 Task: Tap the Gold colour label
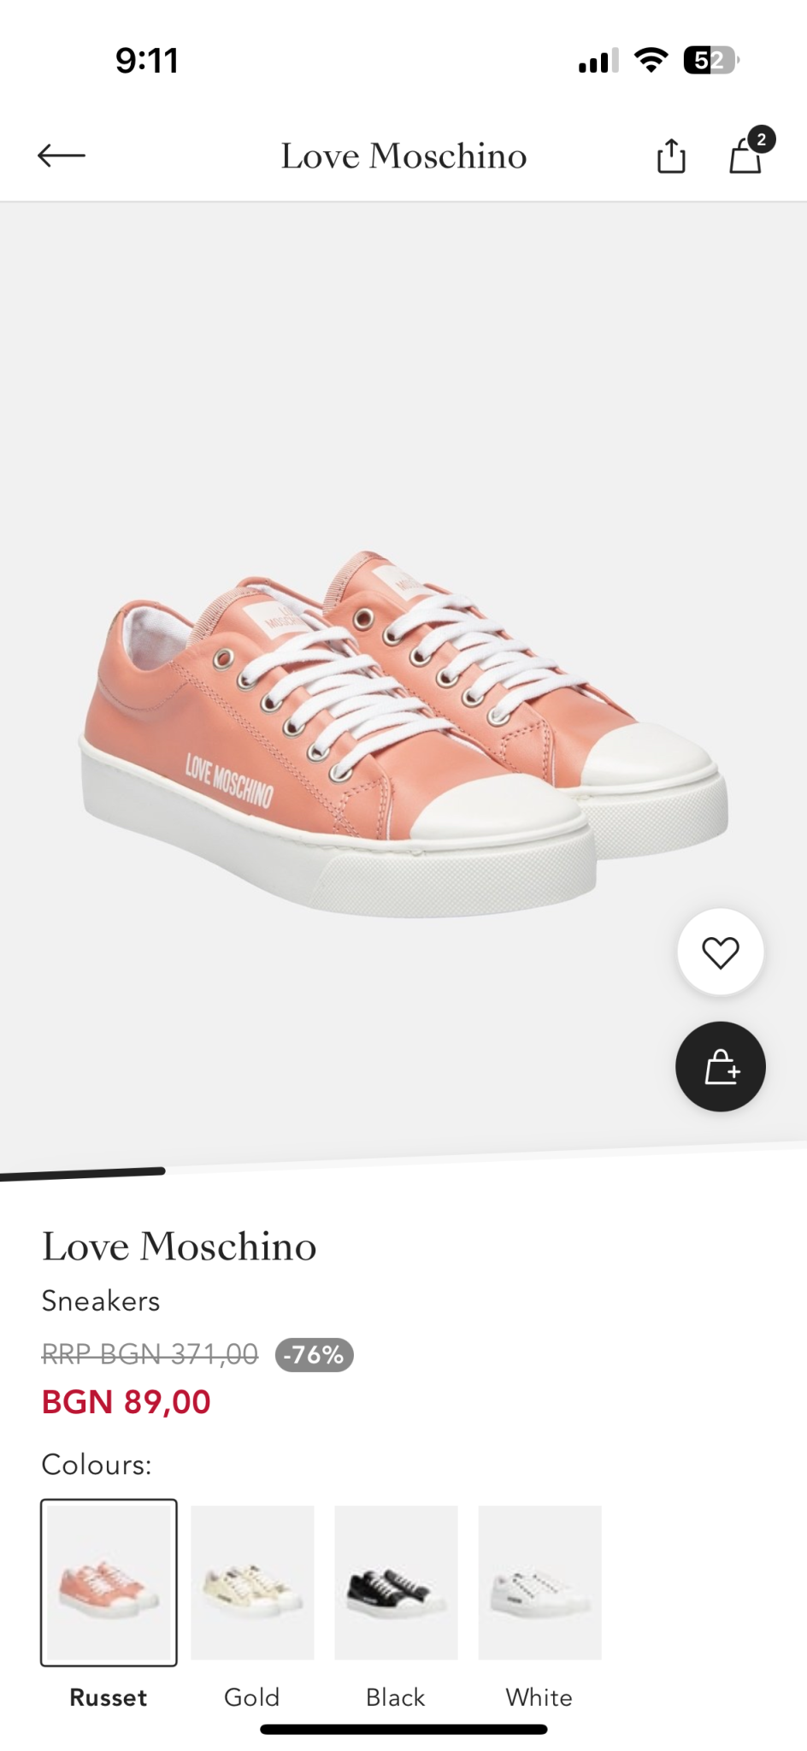(252, 1697)
